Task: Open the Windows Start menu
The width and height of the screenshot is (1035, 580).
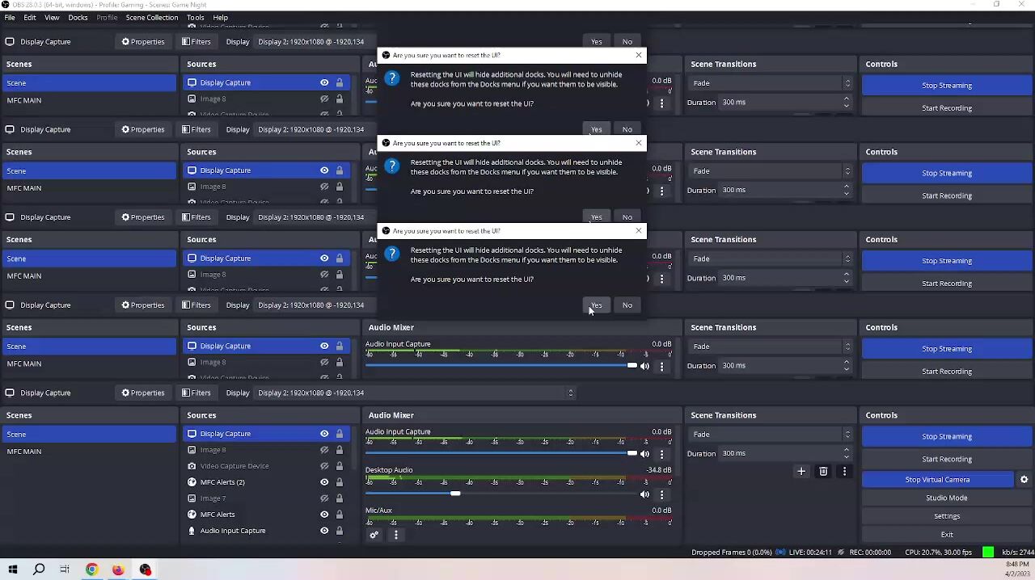Action: (x=13, y=570)
